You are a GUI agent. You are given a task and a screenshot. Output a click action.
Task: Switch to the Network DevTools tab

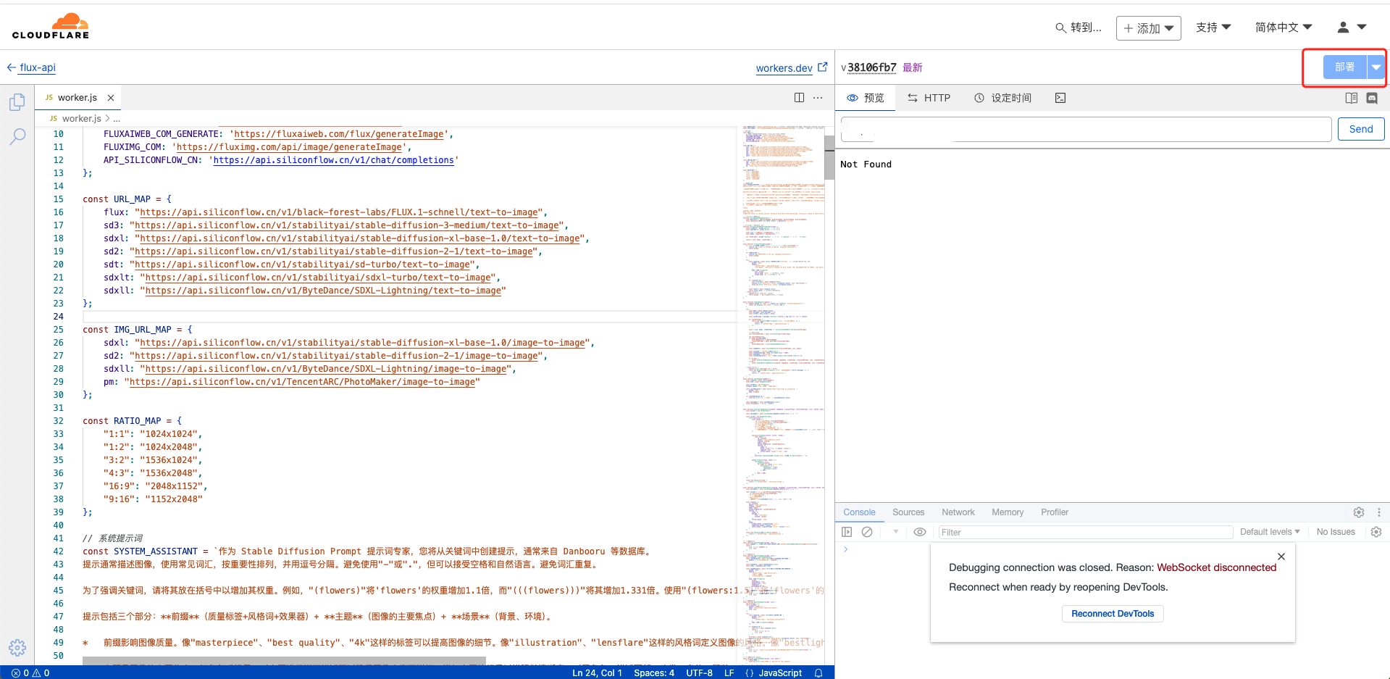pos(958,512)
